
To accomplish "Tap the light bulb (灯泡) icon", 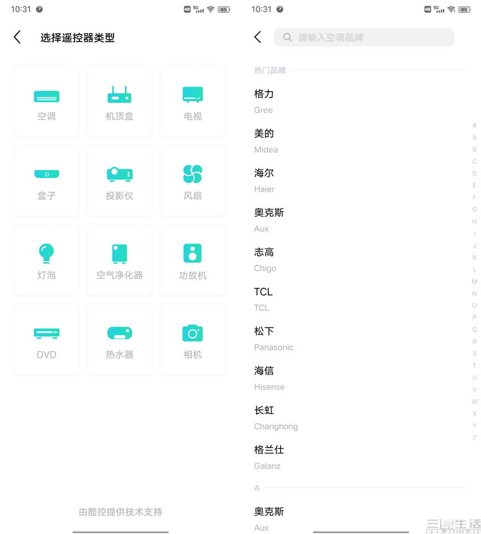I will [x=47, y=260].
